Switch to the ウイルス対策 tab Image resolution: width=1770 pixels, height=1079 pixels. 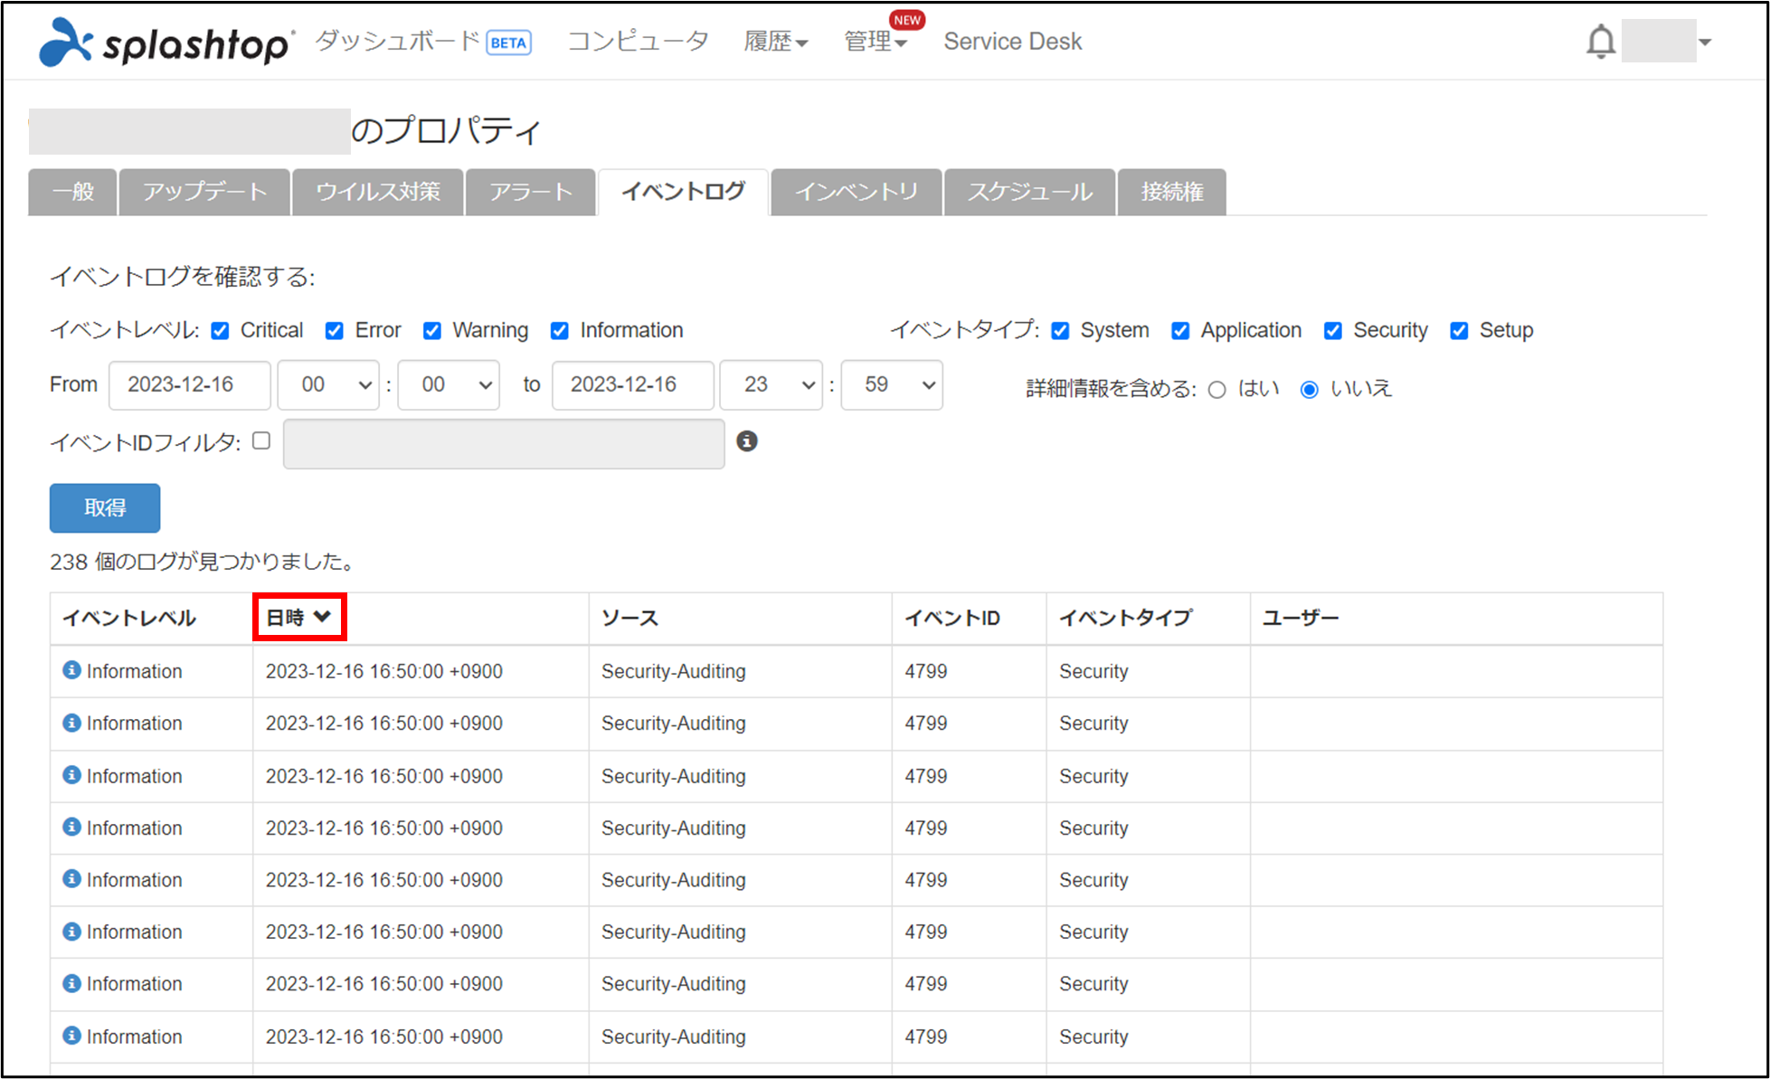click(378, 192)
